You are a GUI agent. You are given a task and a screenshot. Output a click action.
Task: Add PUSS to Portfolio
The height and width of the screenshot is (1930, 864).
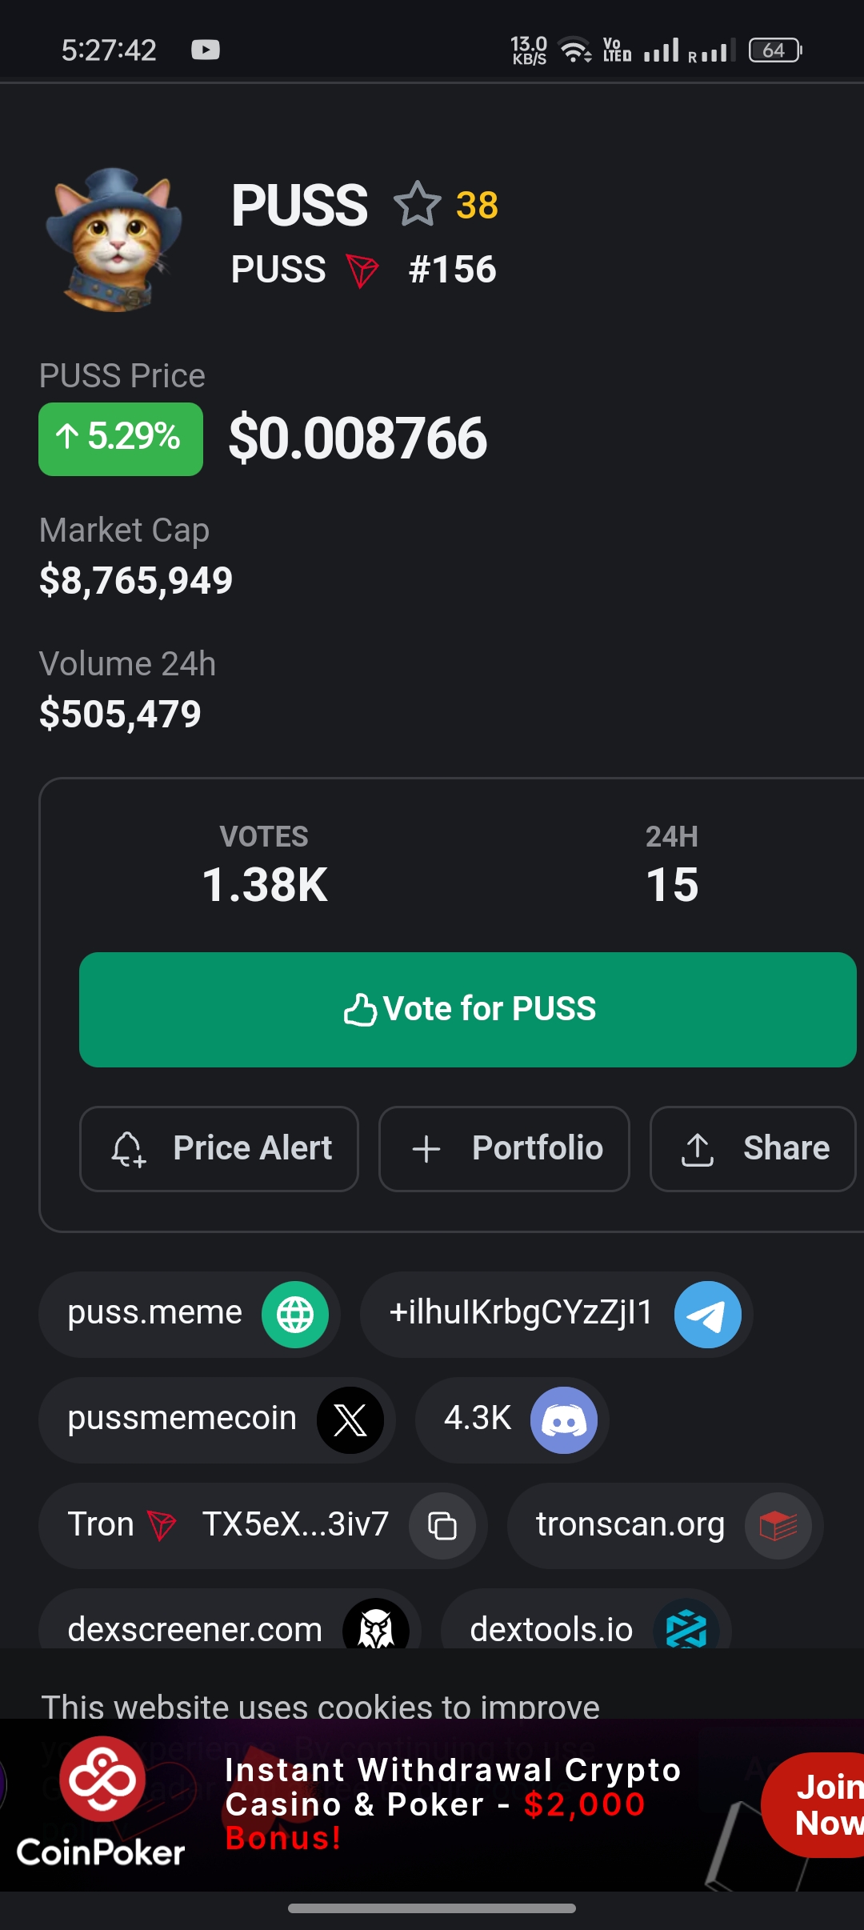(x=504, y=1148)
